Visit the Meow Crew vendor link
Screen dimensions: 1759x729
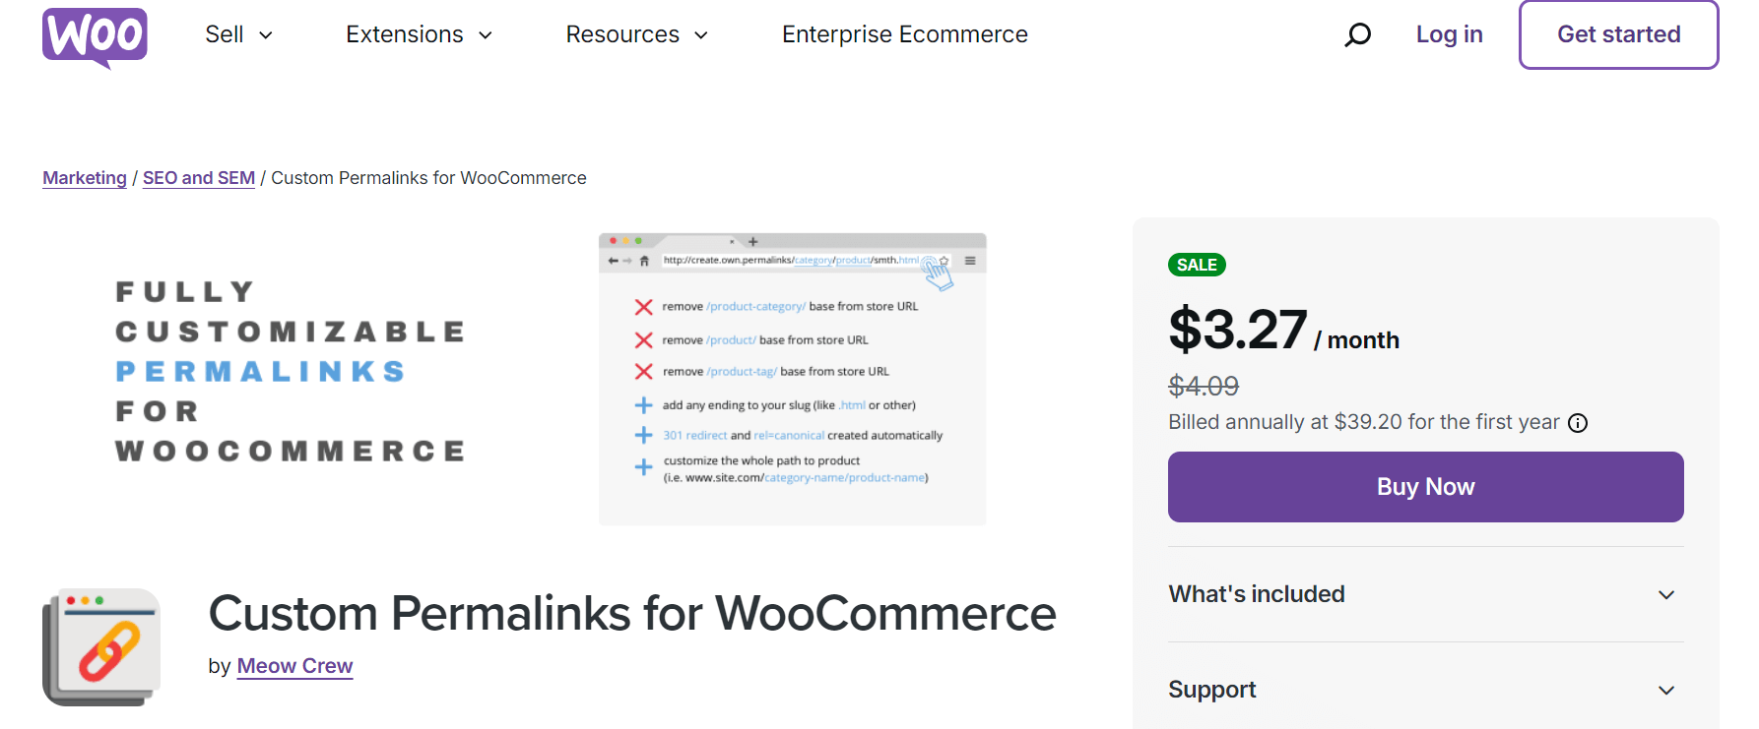tap(294, 666)
